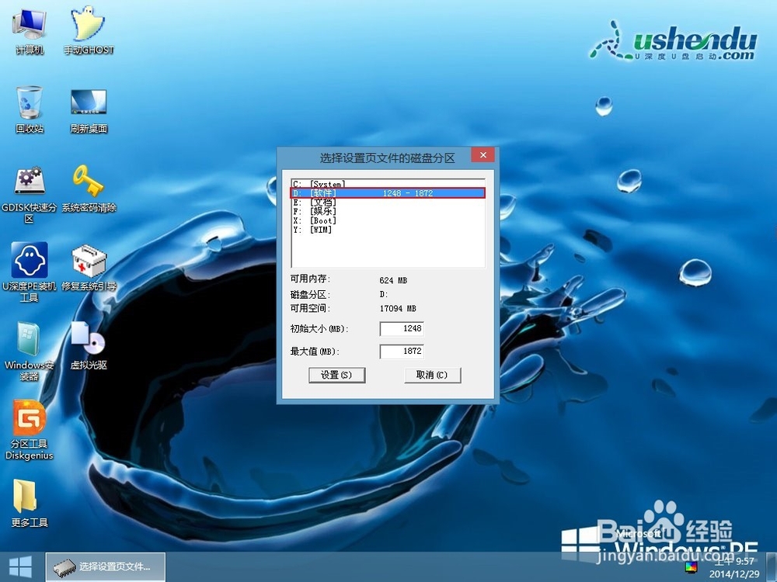Screen dimensions: 777x582
Task: Launch 手动GHOST desktop icon
Action: (89, 31)
